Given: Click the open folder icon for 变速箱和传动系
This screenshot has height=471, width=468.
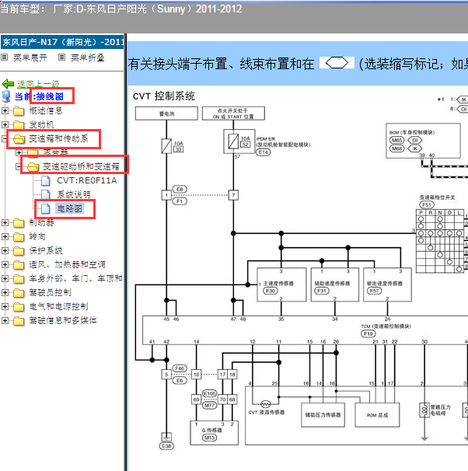Looking at the screenshot, I should (x=19, y=139).
